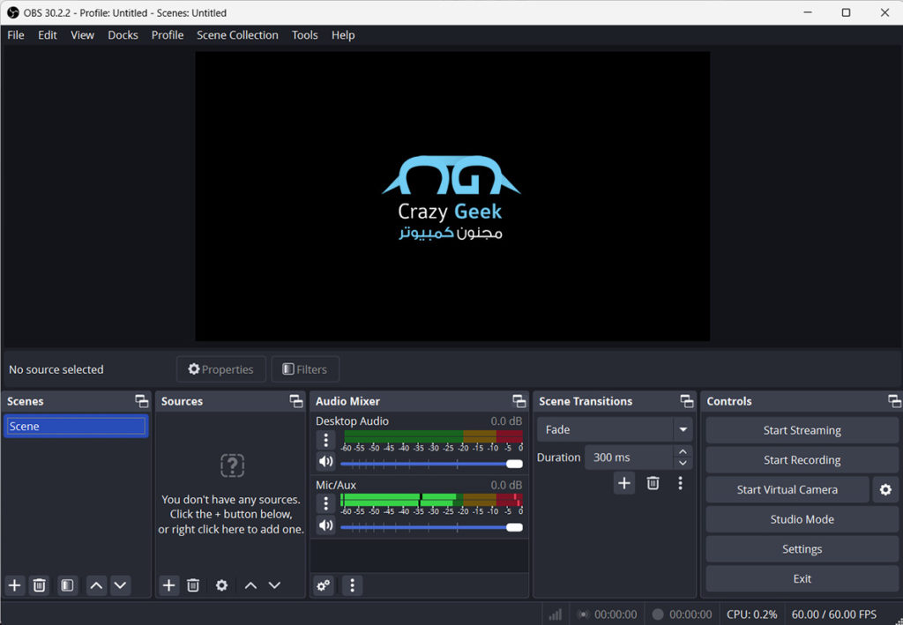Image resolution: width=903 pixels, height=625 pixels.
Task: Open the Fade transition dropdown
Action: pos(614,429)
